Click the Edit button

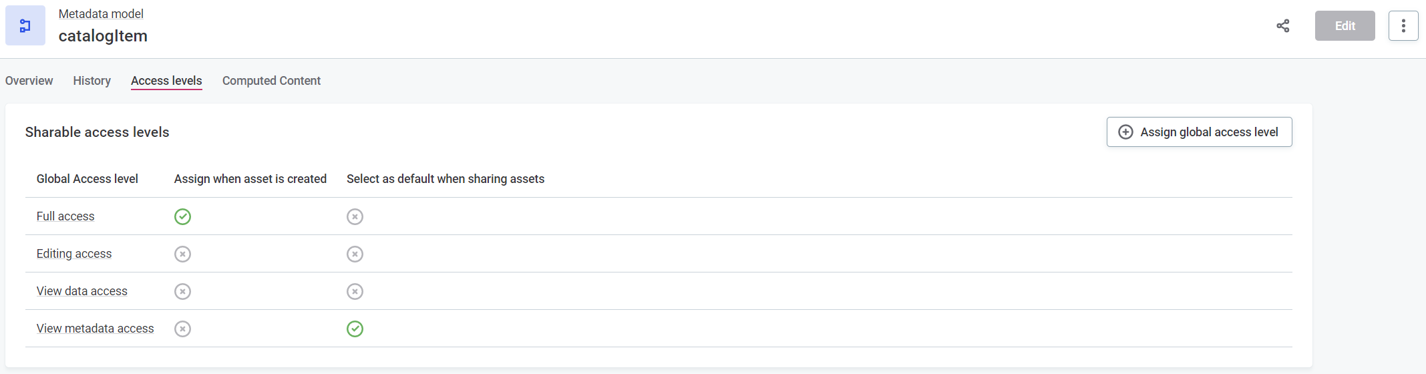(1345, 26)
